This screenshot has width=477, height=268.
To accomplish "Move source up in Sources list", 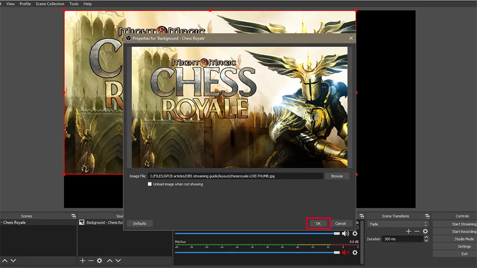I will (x=110, y=261).
